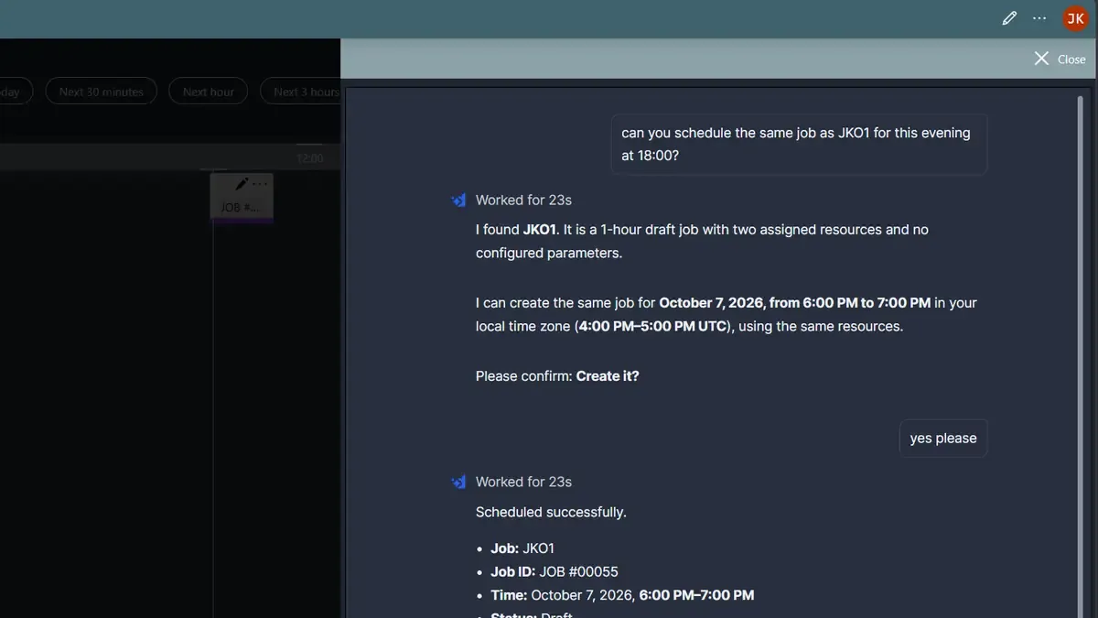Click the "can you schedule the same job" message
Image resolution: width=1098 pixels, height=618 pixels.
pyautogui.click(x=799, y=144)
